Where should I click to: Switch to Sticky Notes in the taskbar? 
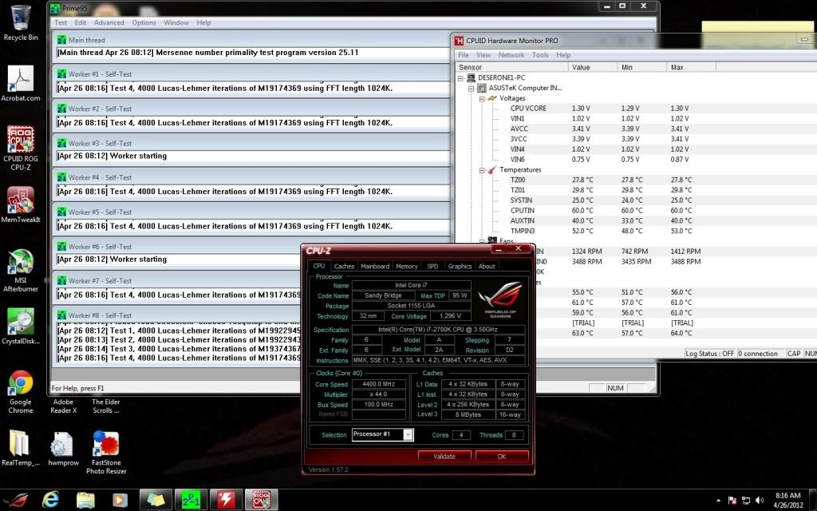pos(156,500)
